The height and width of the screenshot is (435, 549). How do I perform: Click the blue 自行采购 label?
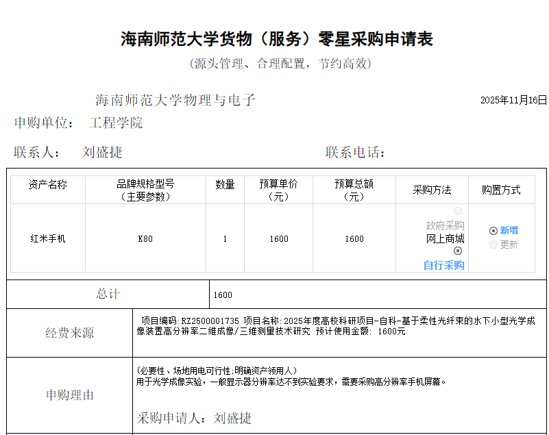point(443,265)
